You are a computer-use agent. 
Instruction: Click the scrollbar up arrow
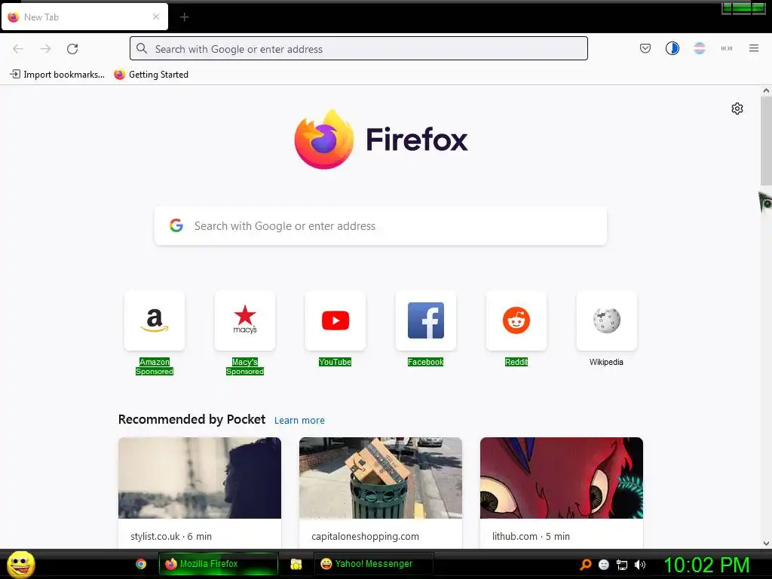point(766,90)
